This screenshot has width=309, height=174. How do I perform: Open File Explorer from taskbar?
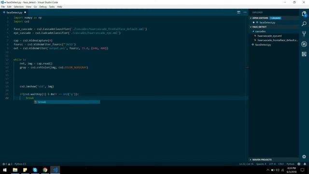click(15, 170)
